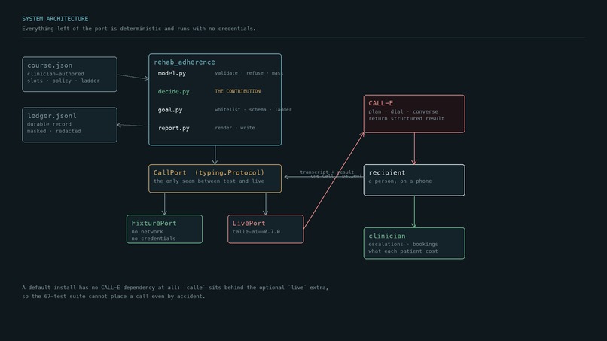607x341 pixels.
Task: Click 'no network' in FixturePort box
Action: [147, 231]
